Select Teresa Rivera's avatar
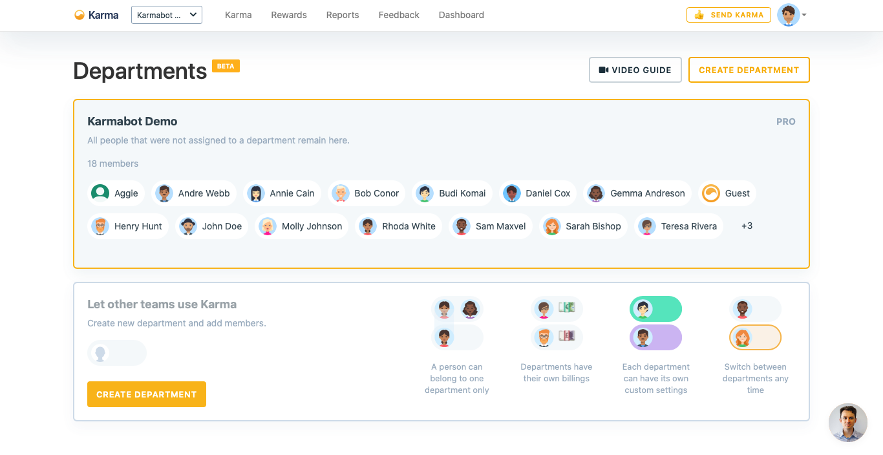 647,226
